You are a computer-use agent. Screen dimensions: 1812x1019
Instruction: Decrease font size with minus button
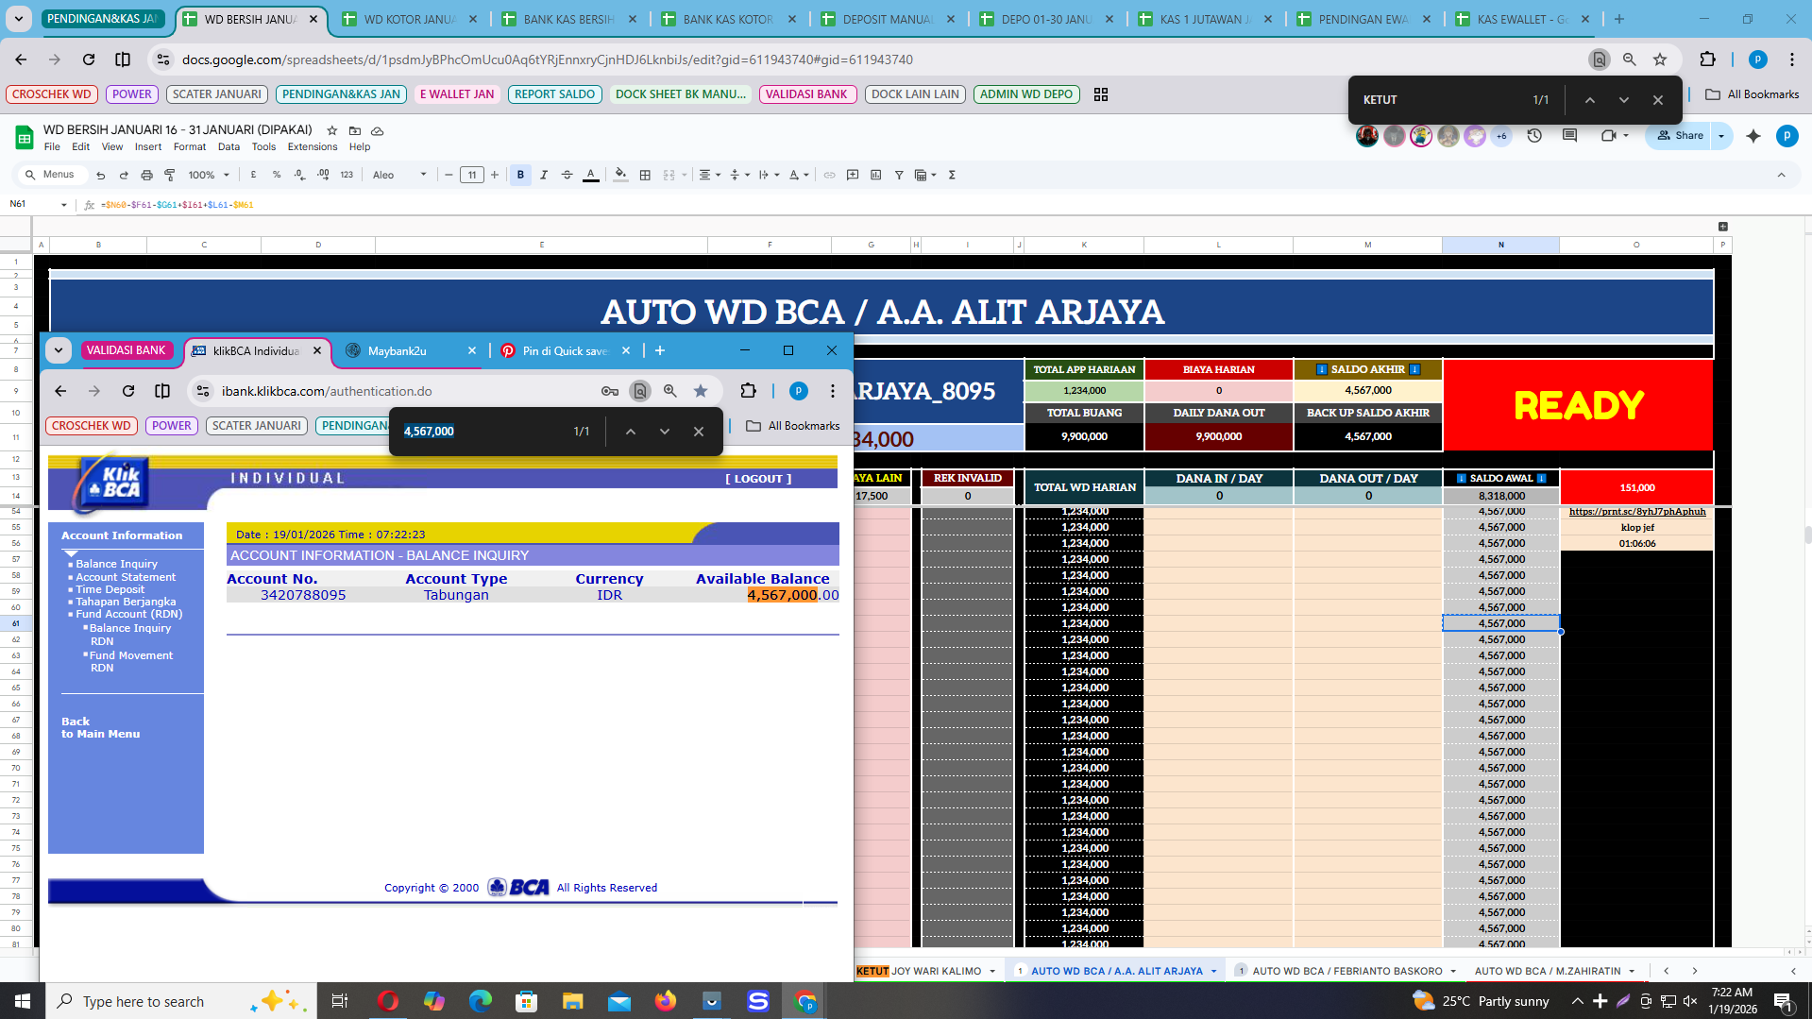point(449,175)
